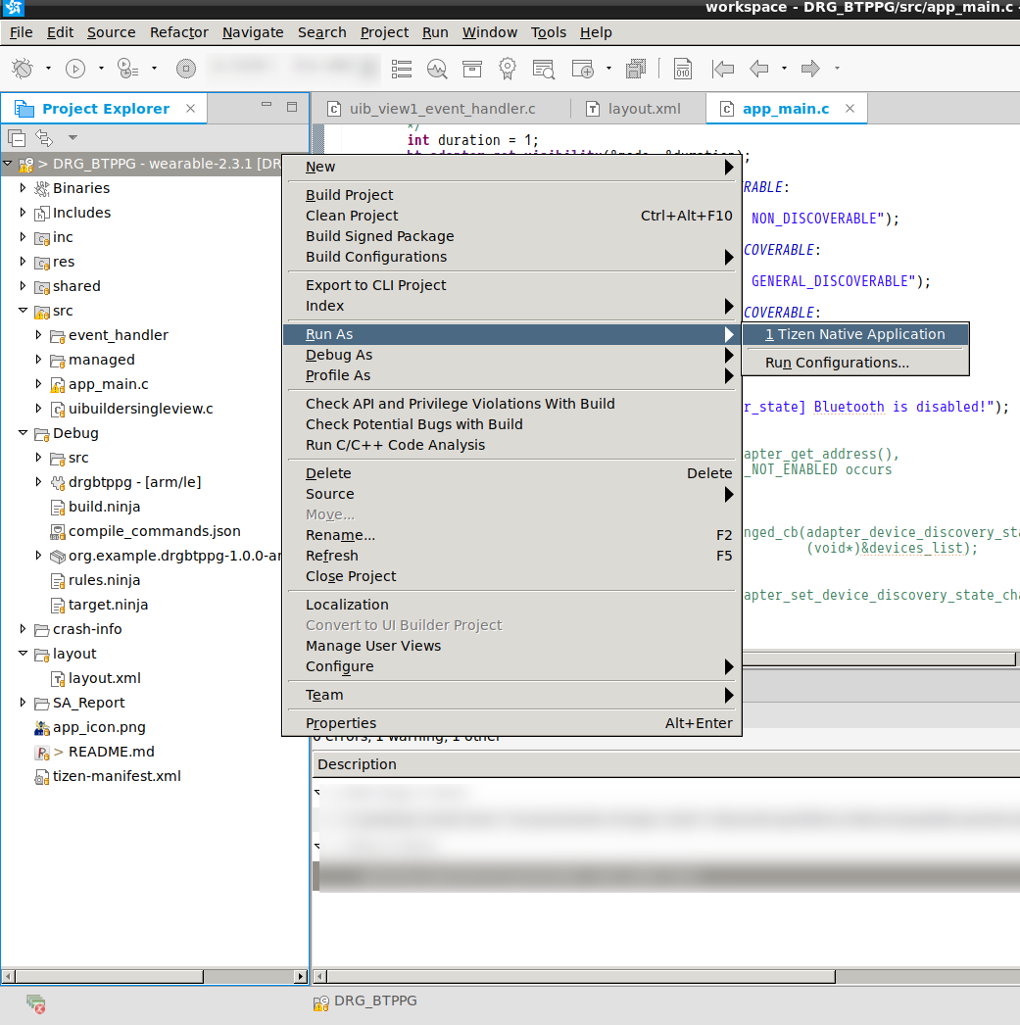1020x1025 pixels.
Task: Open the Profile button dropdown arrow
Action: (154, 68)
